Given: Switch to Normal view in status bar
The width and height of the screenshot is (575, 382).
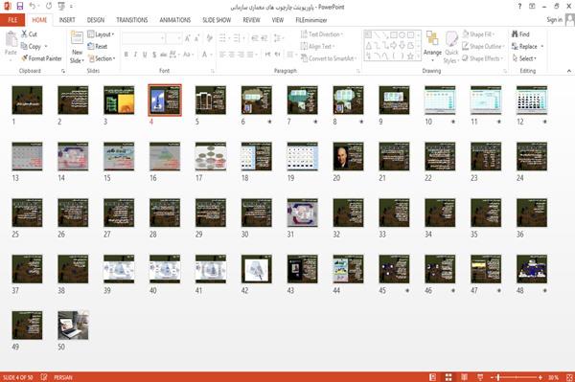Looking at the screenshot, I should (x=433, y=377).
